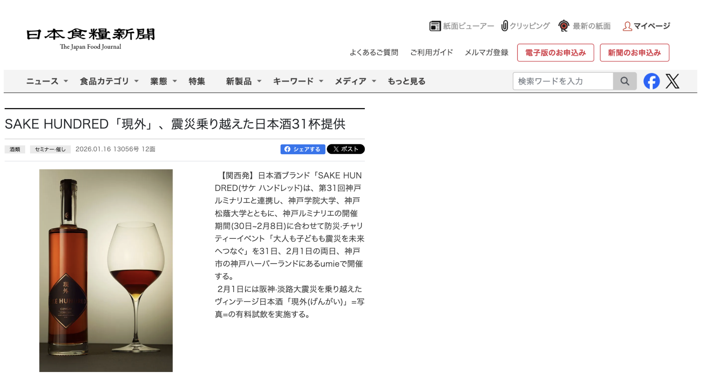Open the 紙面ビューアー newspaper viewer icon

435,26
